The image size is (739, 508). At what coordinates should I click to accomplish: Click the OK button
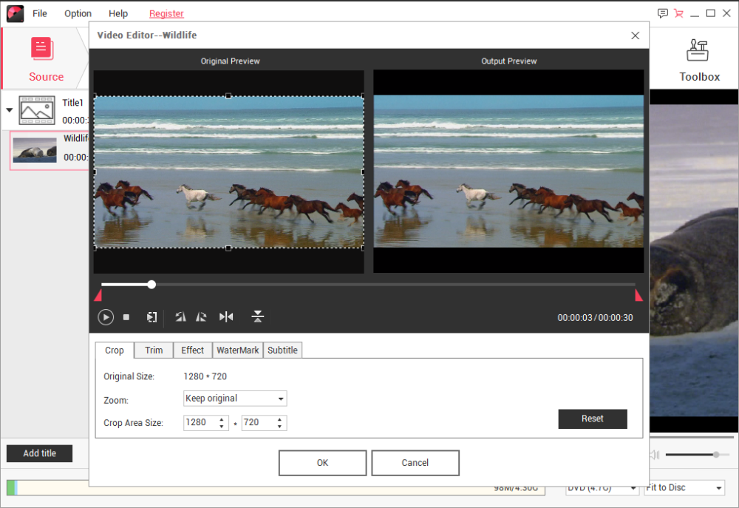click(x=322, y=463)
